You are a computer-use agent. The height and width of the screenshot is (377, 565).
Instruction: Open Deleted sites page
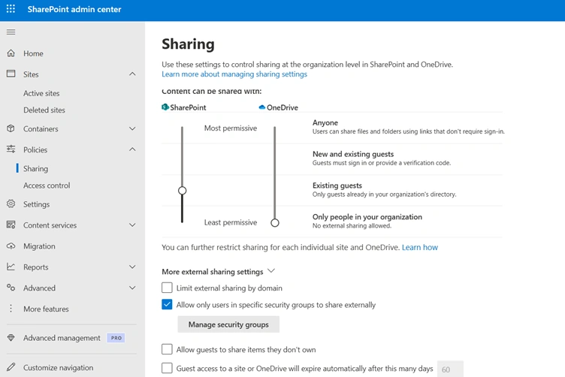click(44, 110)
